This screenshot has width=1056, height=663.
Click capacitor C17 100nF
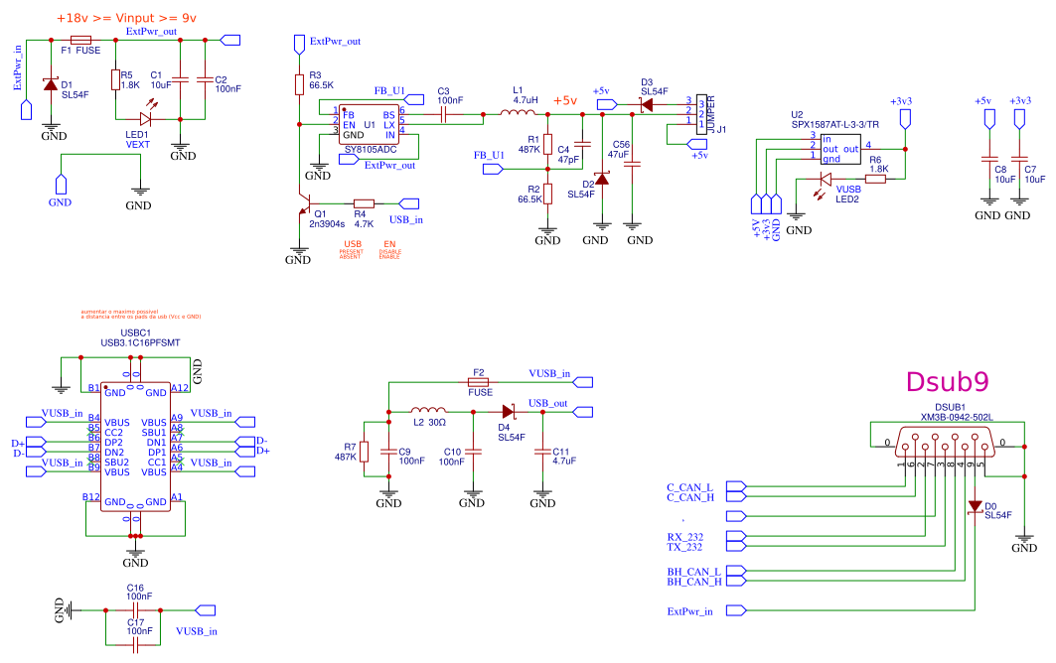(x=135, y=645)
